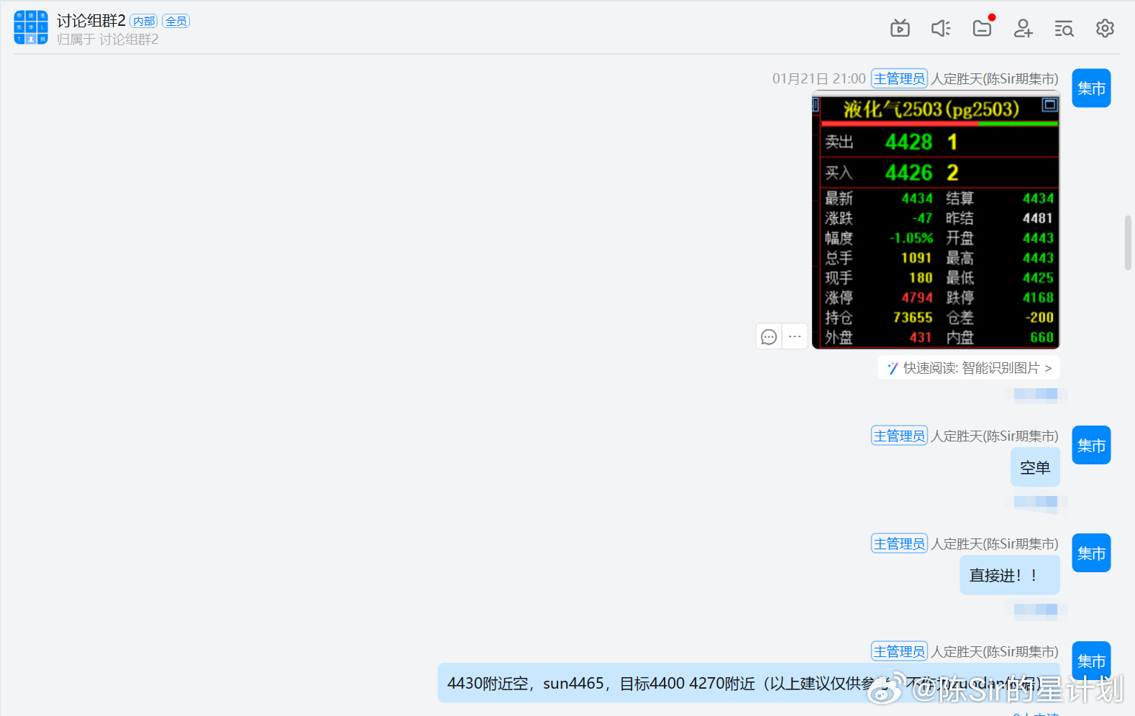Click the 直接进！！ message bubble

(1010, 575)
